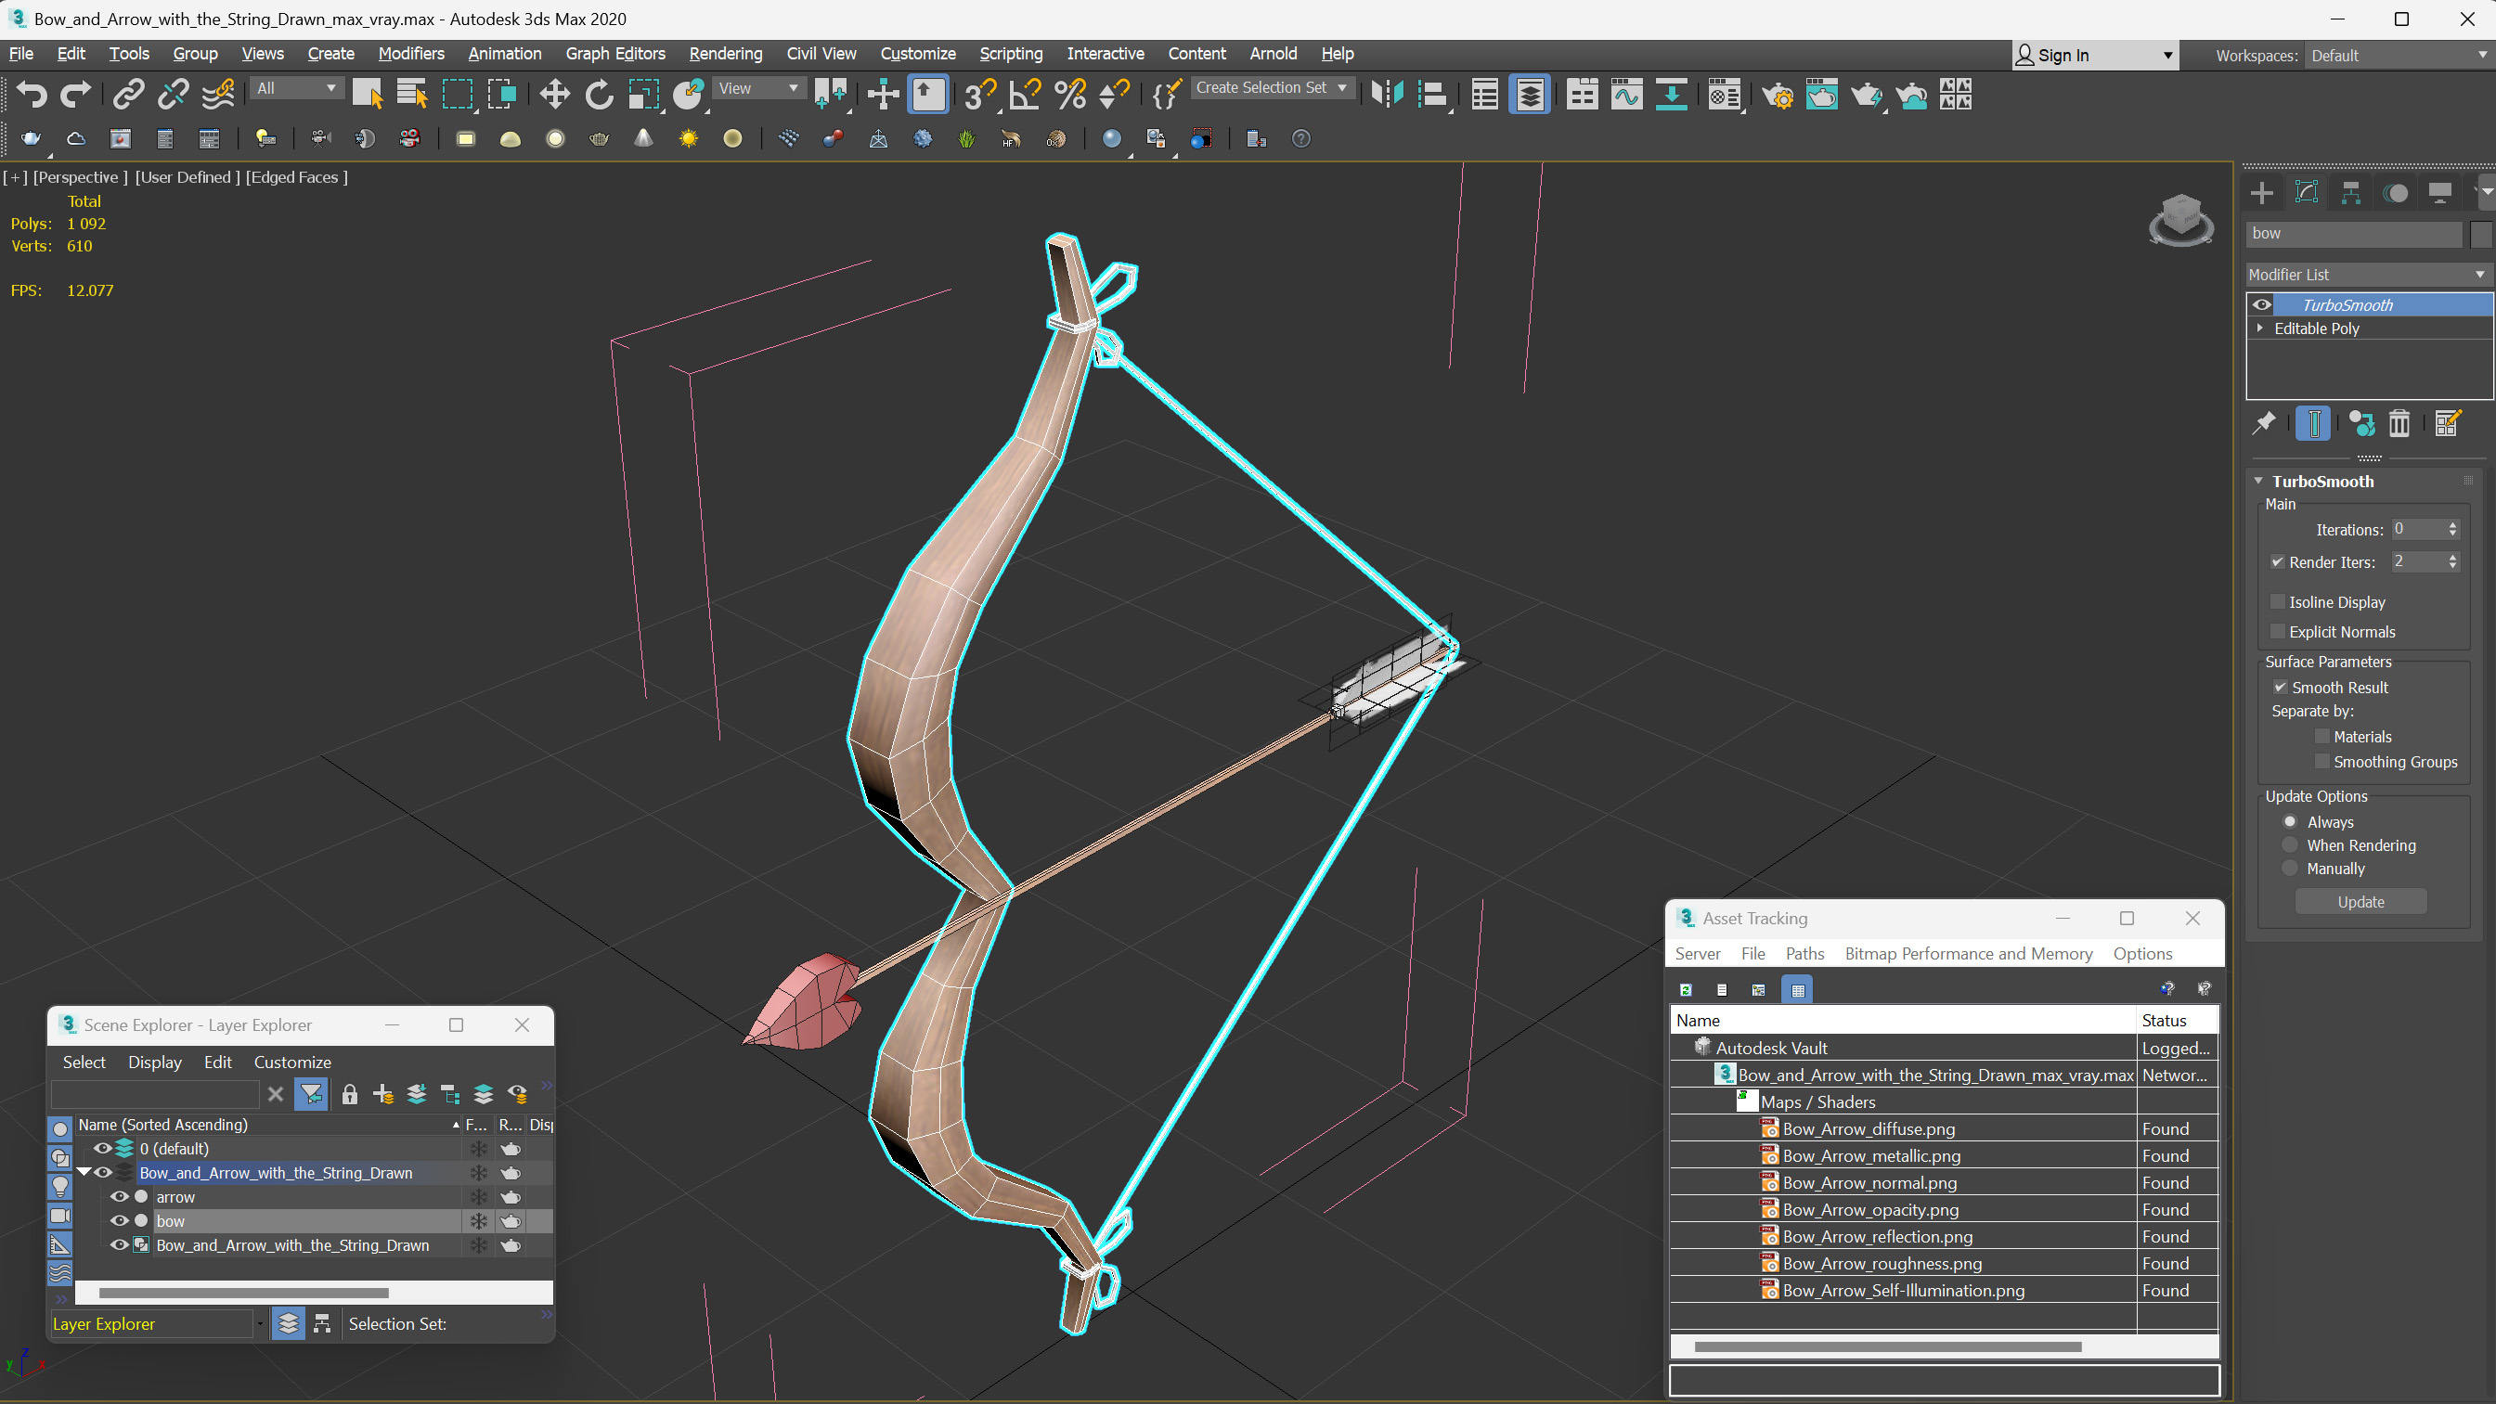Image resolution: width=2496 pixels, height=1404 pixels.
Task: Select the Select and Link tool
Action: (x=128, y=94)
